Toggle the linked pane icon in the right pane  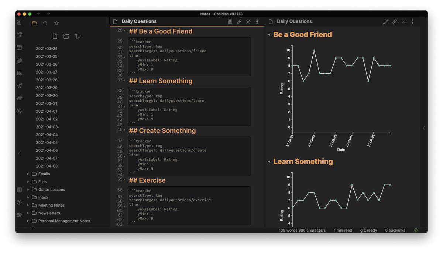(x=394, y=22)
